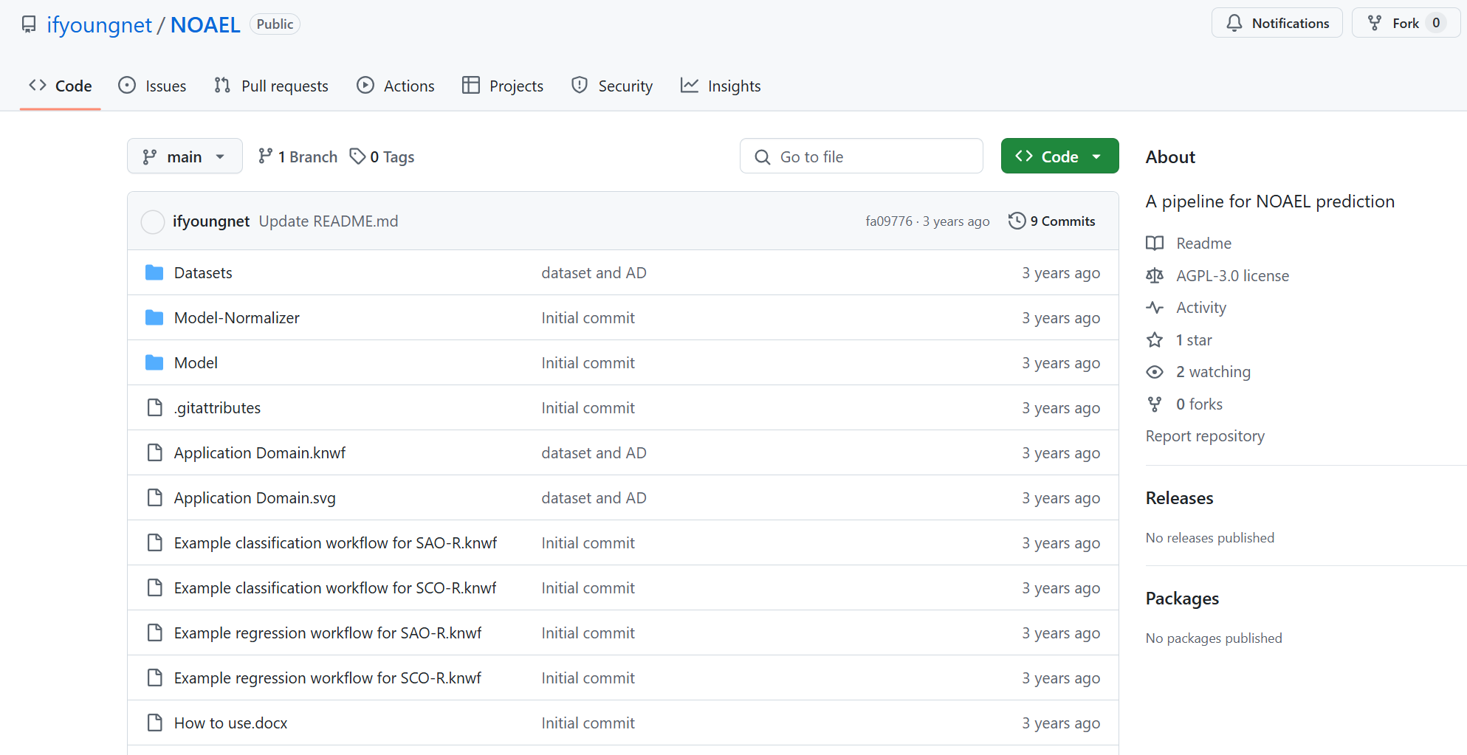This screenshot has height=755, width=1467.
Task: Open 'dataset and AD' commit on Application Domain.svg row
Action: coord(594,498)
